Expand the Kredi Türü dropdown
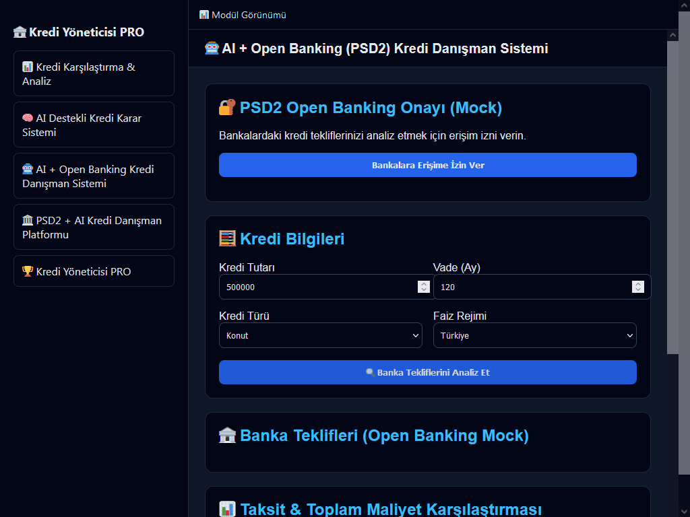The width and height of the screenshot is (690, 517). tap(320, 335)
